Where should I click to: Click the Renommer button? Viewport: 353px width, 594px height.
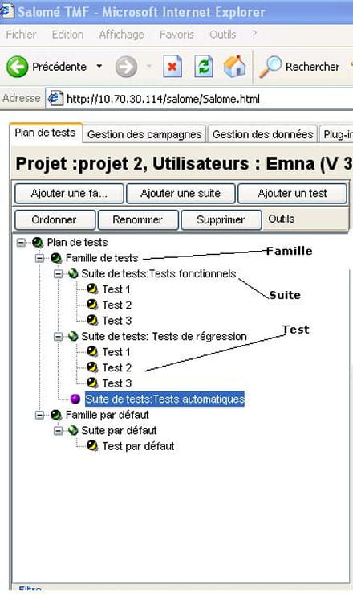[x=137, y=219]
